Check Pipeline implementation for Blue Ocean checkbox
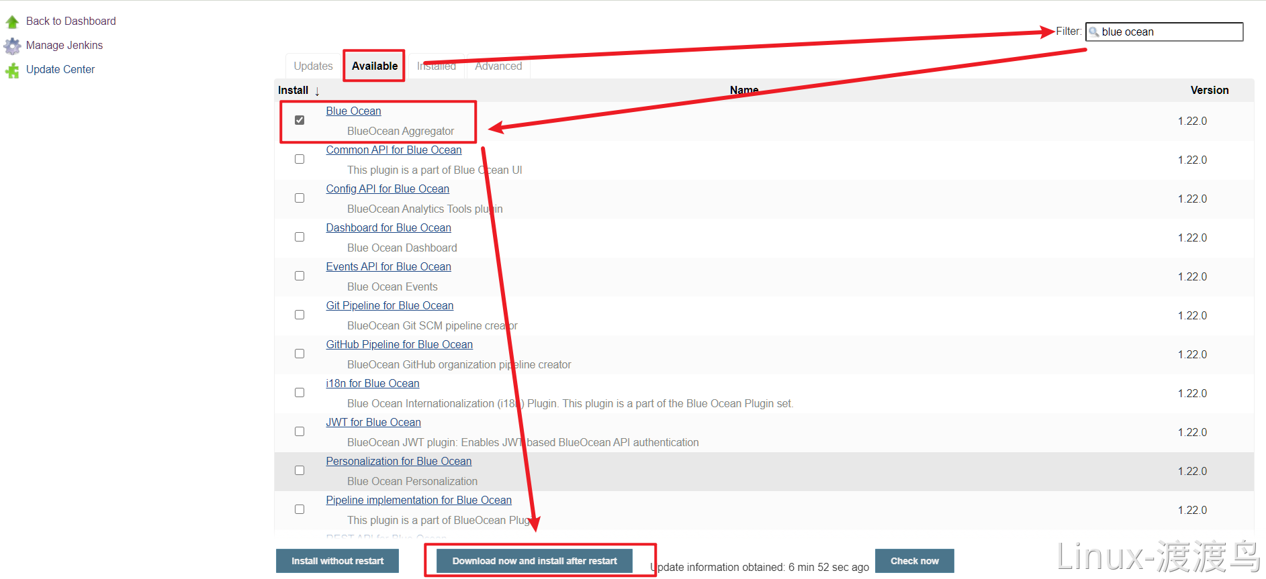Screen dimensions: 1266x579 [x=300, y=509]
